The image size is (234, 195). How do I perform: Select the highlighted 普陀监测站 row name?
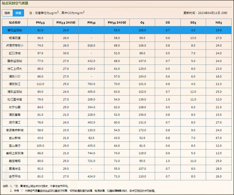tap(15, 30)
